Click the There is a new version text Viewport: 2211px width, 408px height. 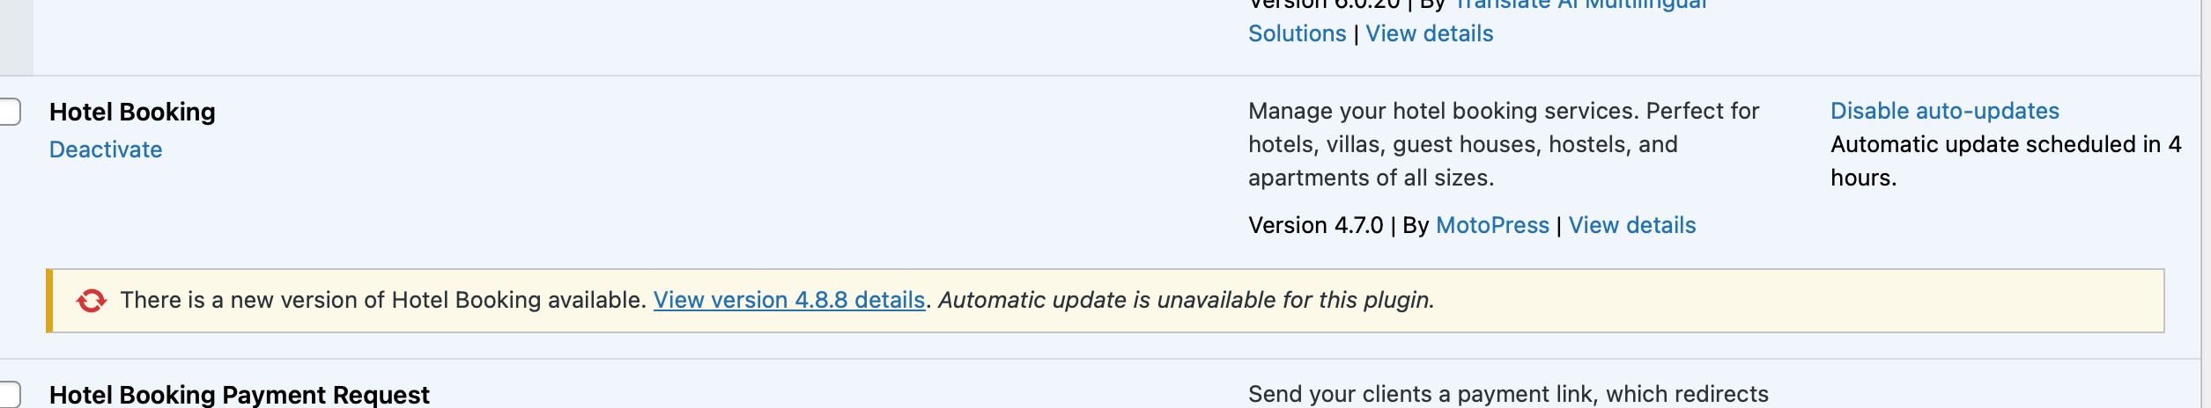pos(383,300)
